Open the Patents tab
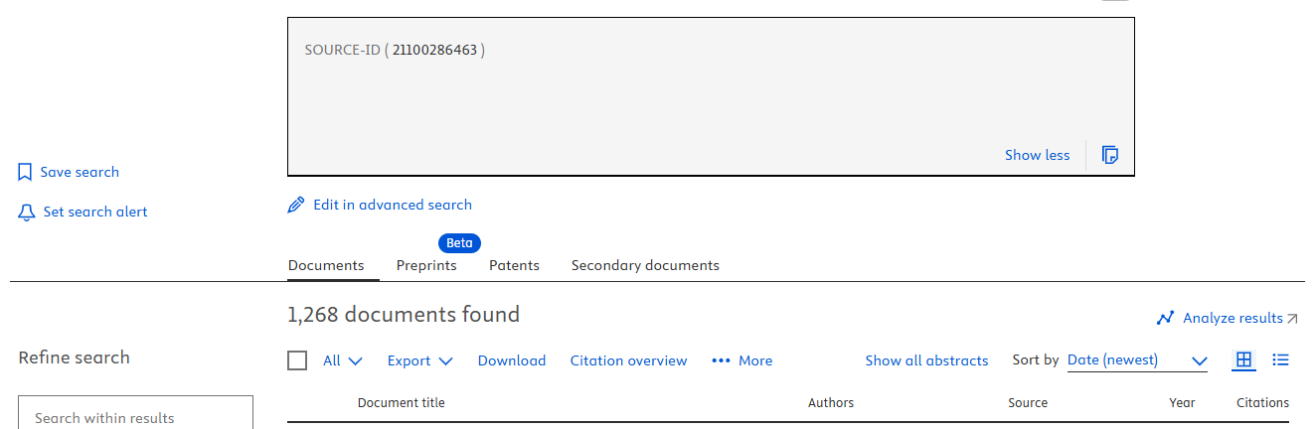This screenshot has height=429, width=1316. 515,265
